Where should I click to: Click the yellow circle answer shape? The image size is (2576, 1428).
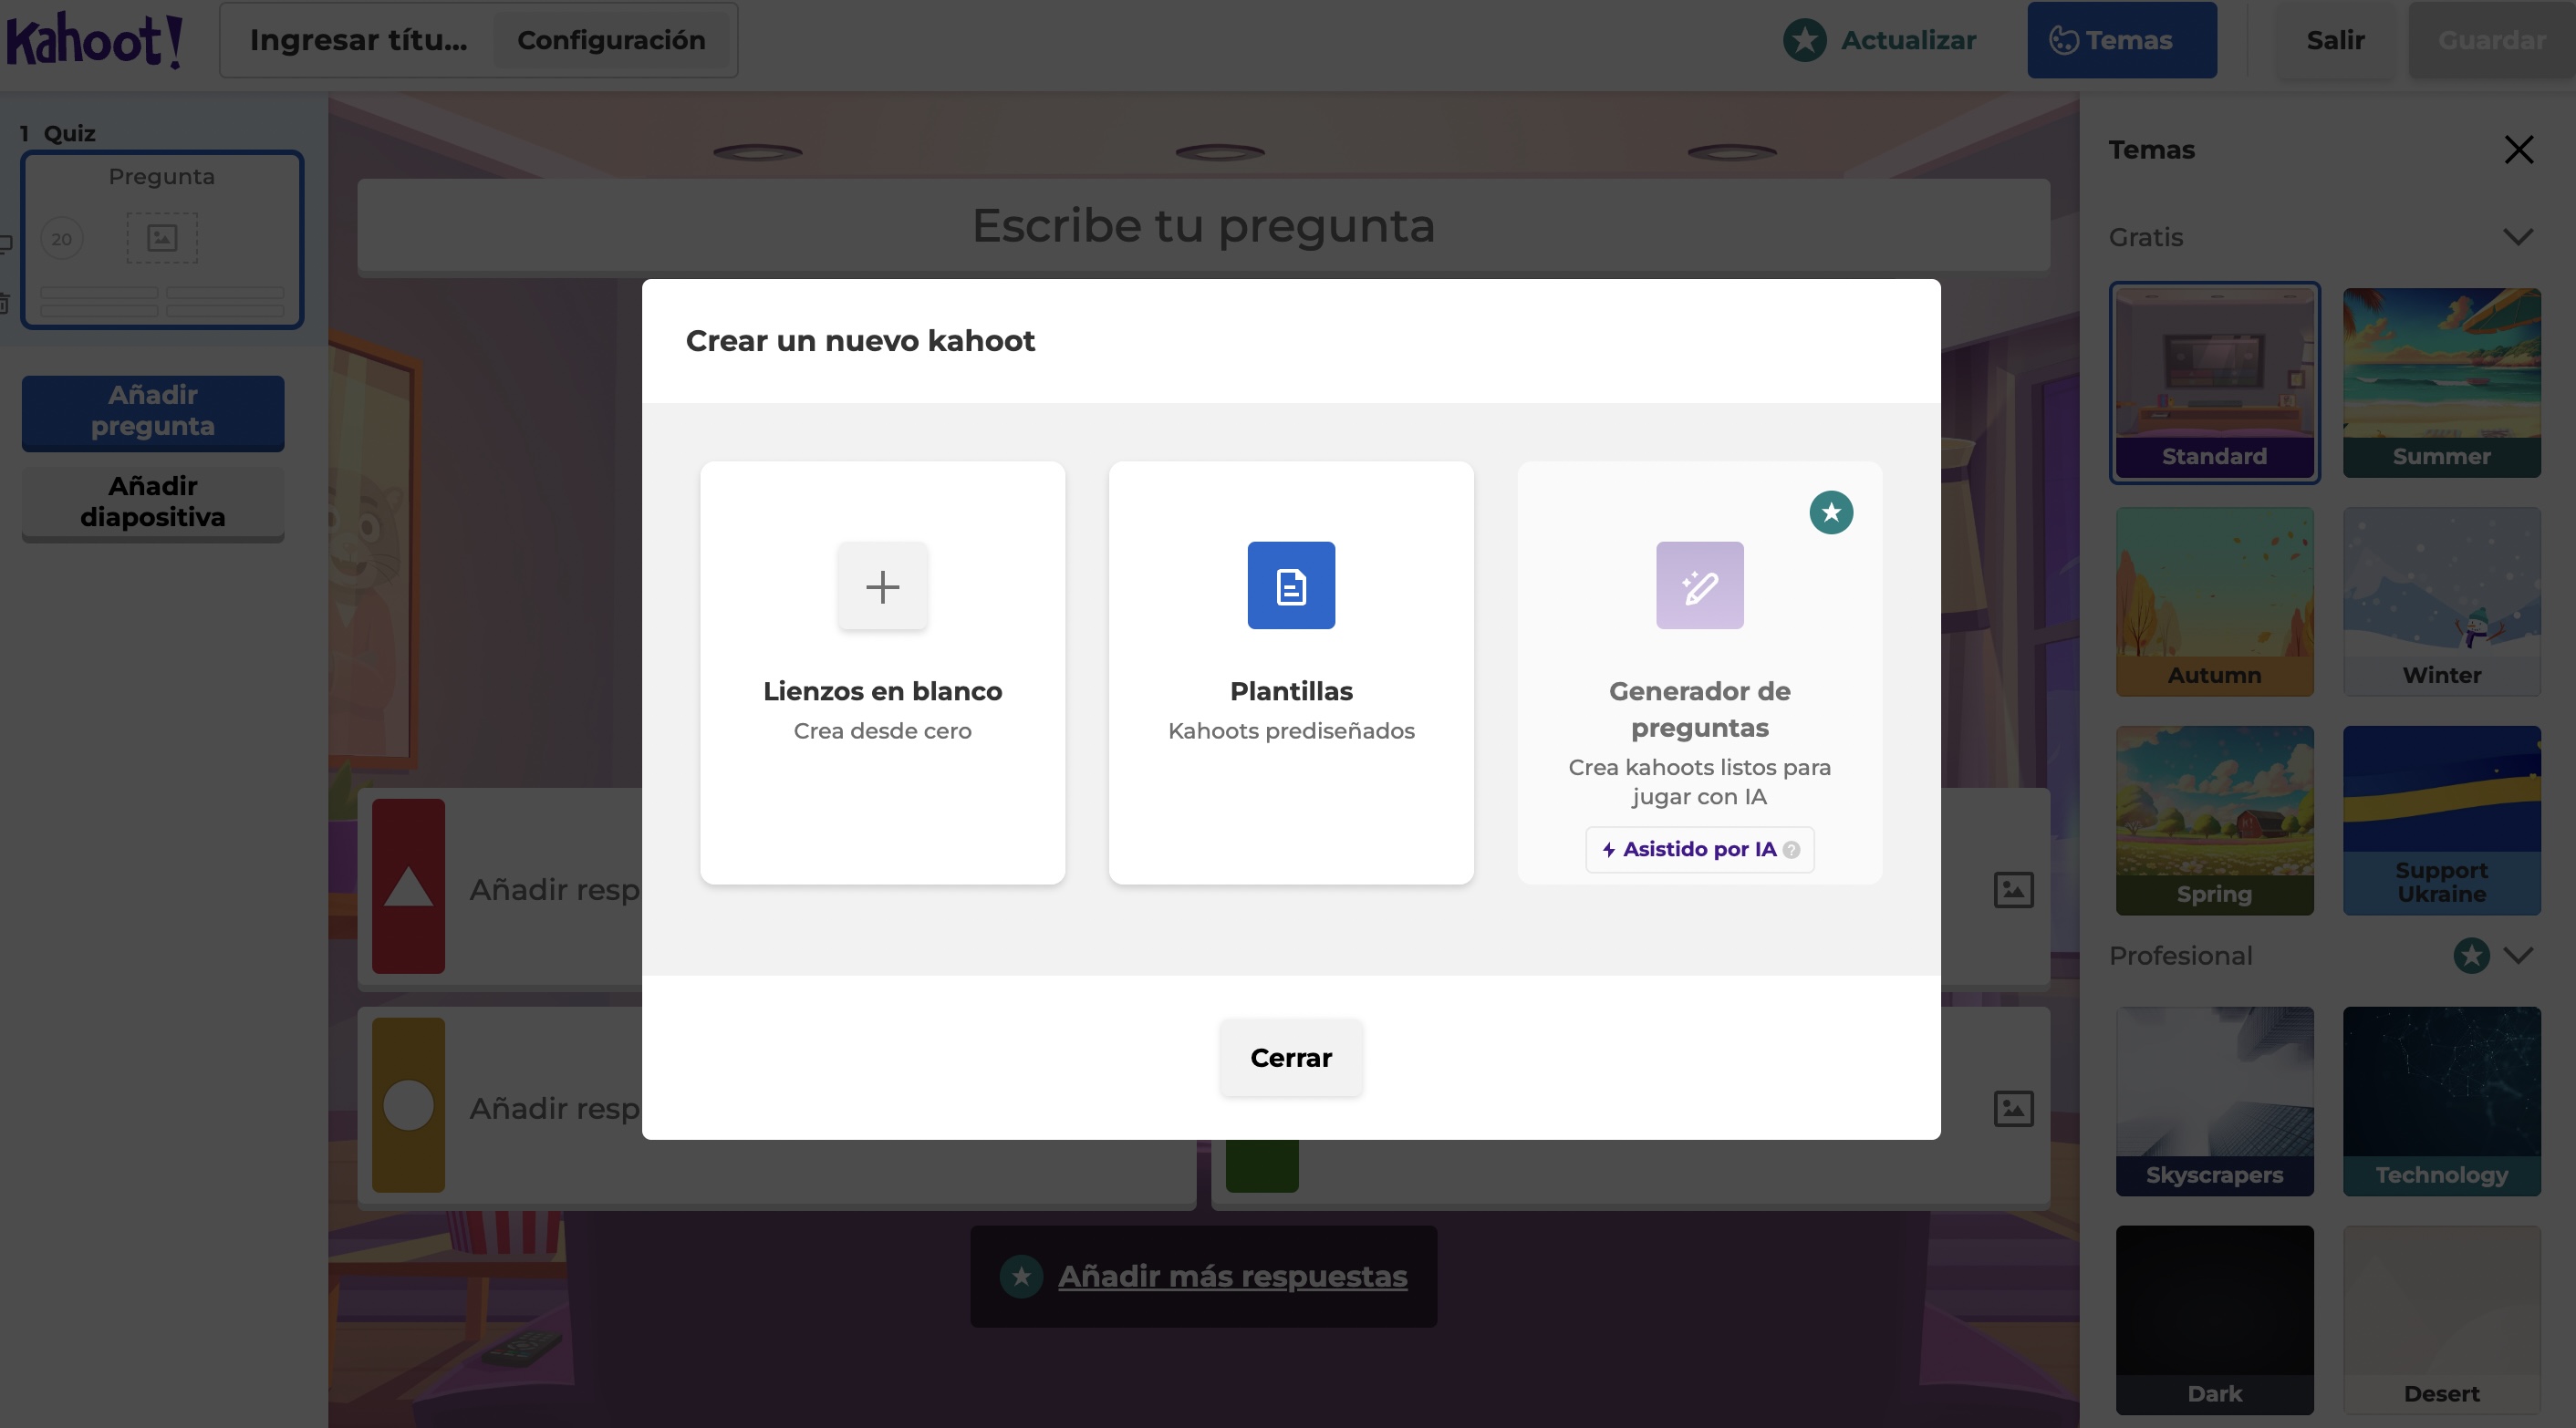[408, 1105]
